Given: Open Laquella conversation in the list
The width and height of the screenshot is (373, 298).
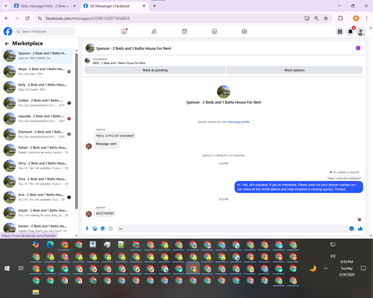Looking at the screenshot, I should pyautogui.click(x=37, y=118).
